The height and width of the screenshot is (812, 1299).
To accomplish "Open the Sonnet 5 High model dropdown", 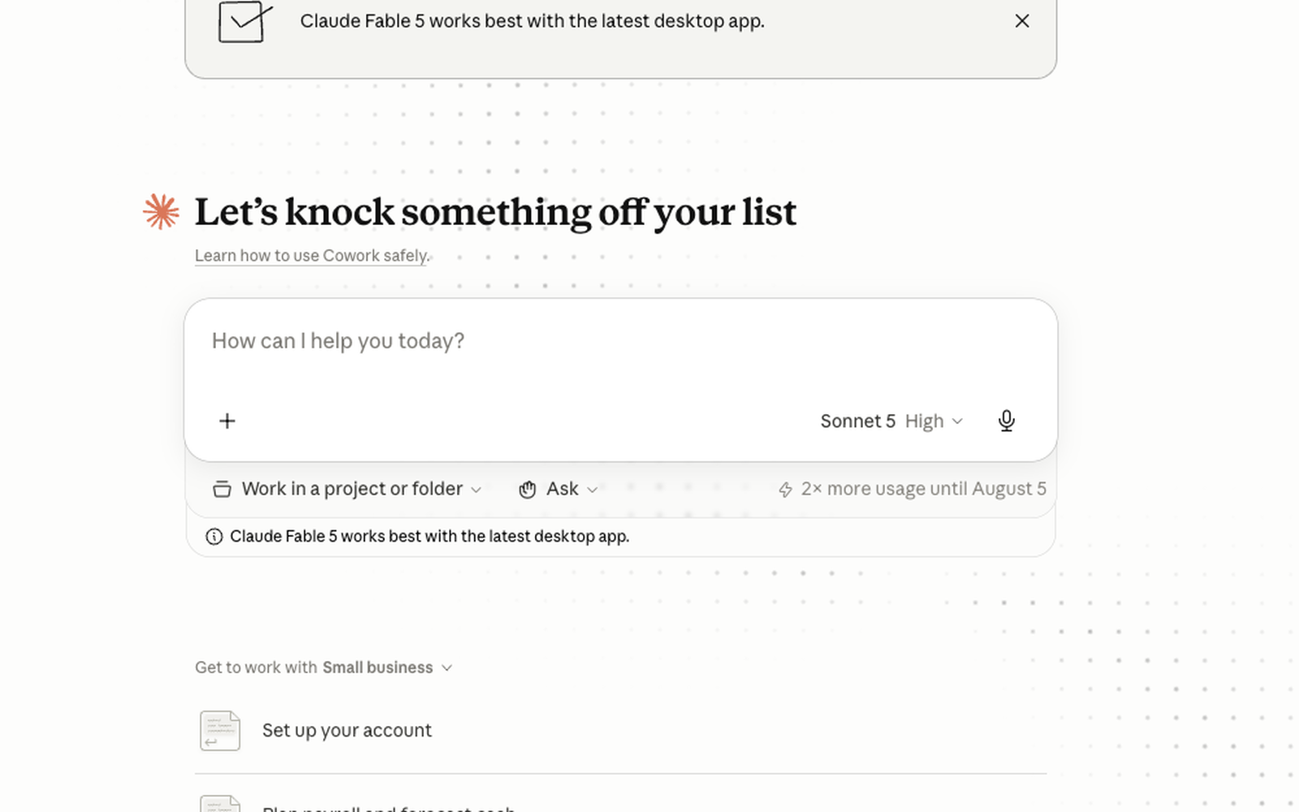I will coord(891,421).
